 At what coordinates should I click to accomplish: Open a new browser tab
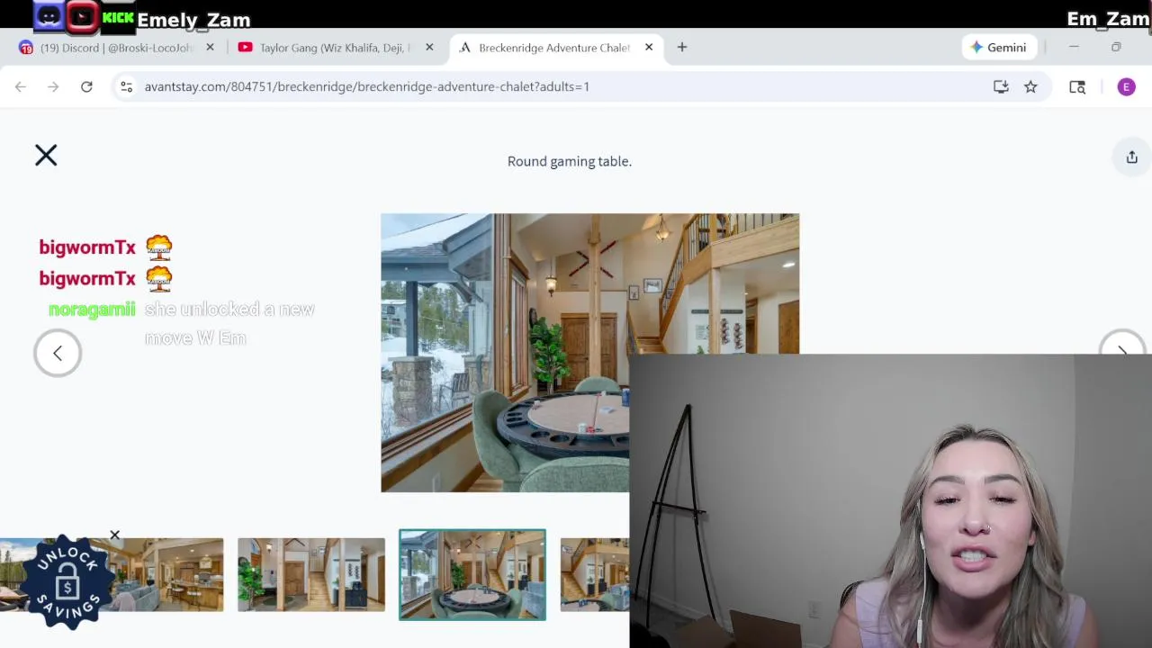[682, 48]
